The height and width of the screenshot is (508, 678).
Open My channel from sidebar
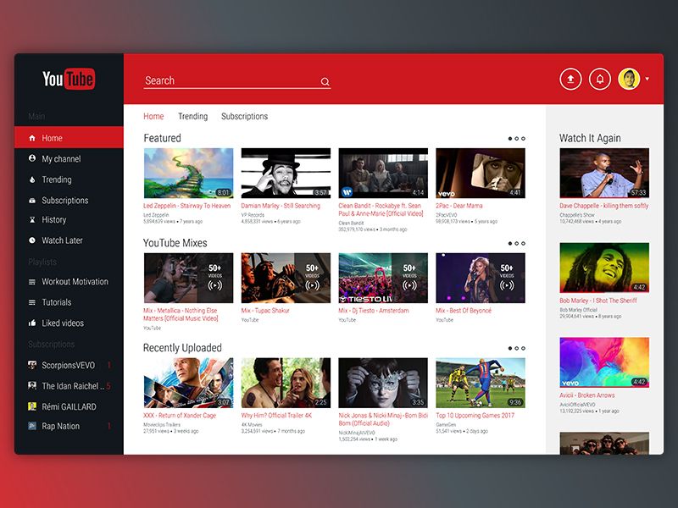61,159
